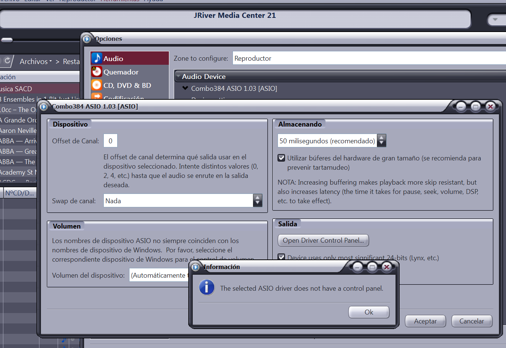Open the Zone to configure Reproductor dropdown
506x348 pixels.
click(x=369, y=58)
